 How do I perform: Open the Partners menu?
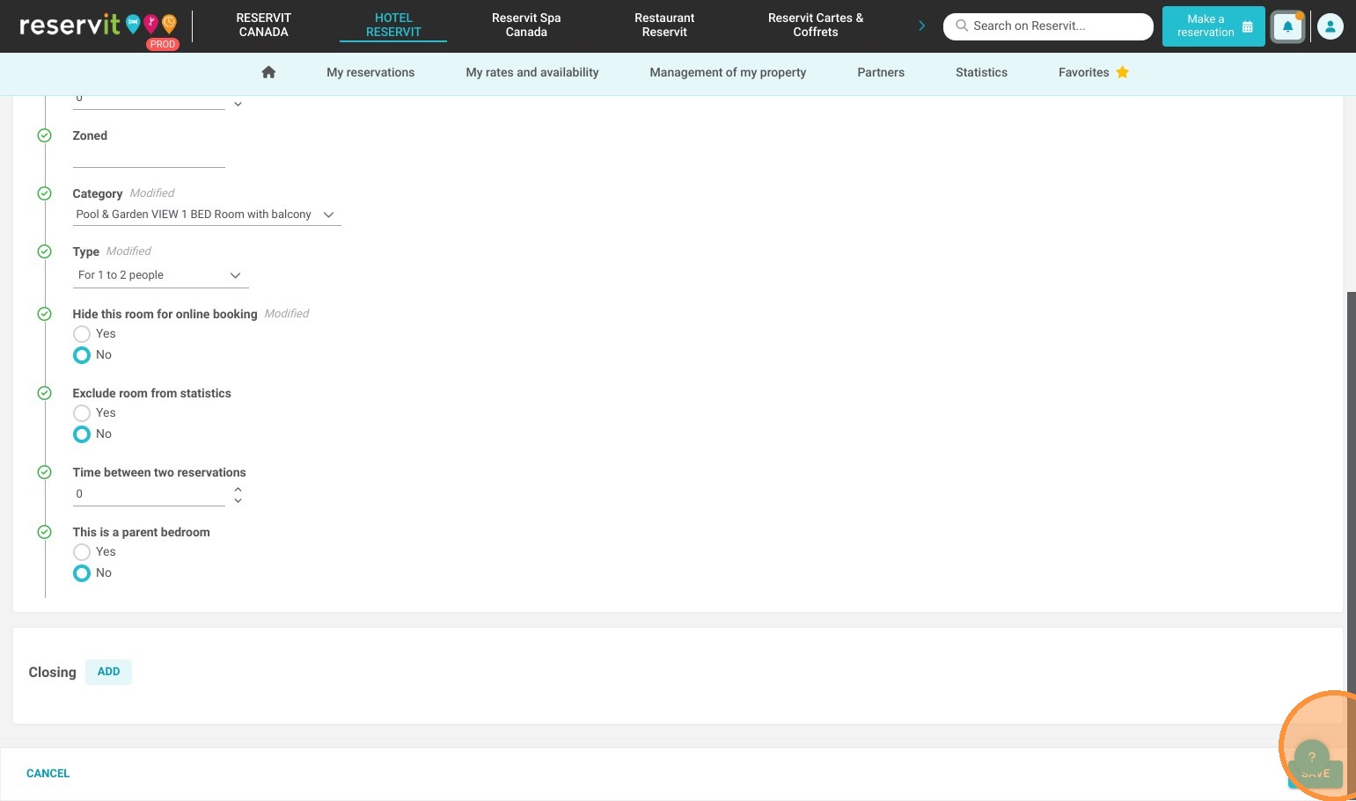(x=881, y=72)
